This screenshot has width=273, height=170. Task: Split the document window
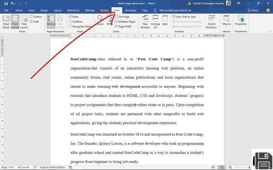click(x=165, y=20)
